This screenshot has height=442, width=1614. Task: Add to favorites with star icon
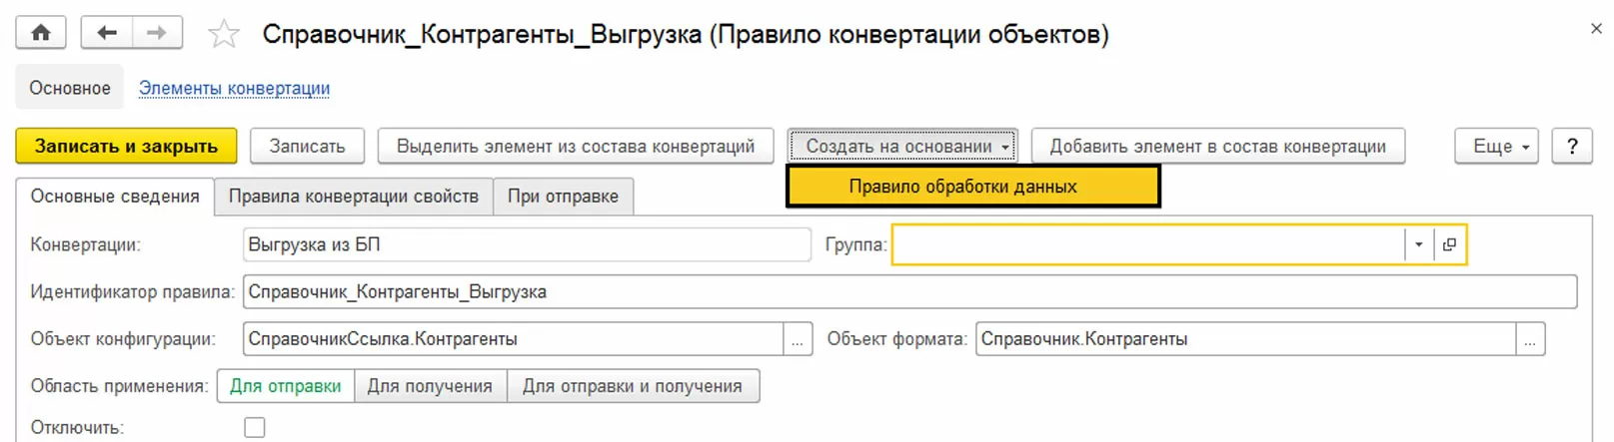point(223,35)
